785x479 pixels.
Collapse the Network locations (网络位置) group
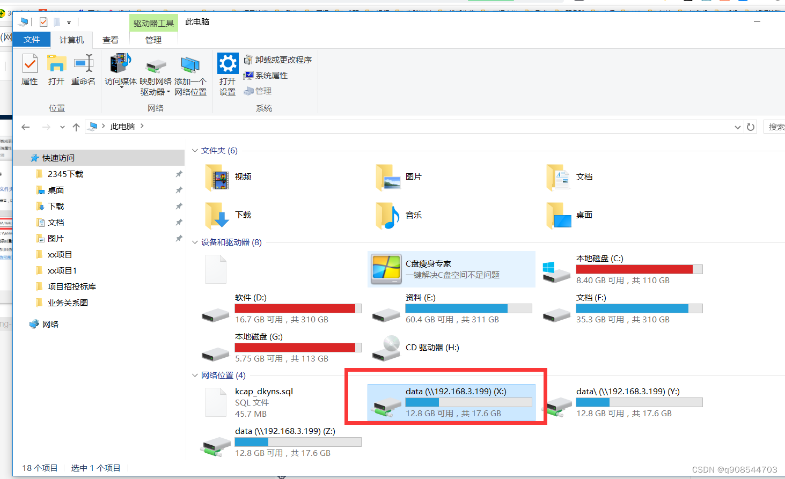click(195, 375)
